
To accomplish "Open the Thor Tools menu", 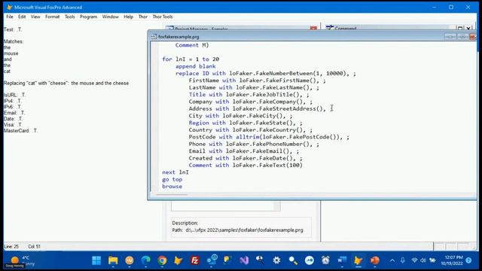I will coord(163,17).
